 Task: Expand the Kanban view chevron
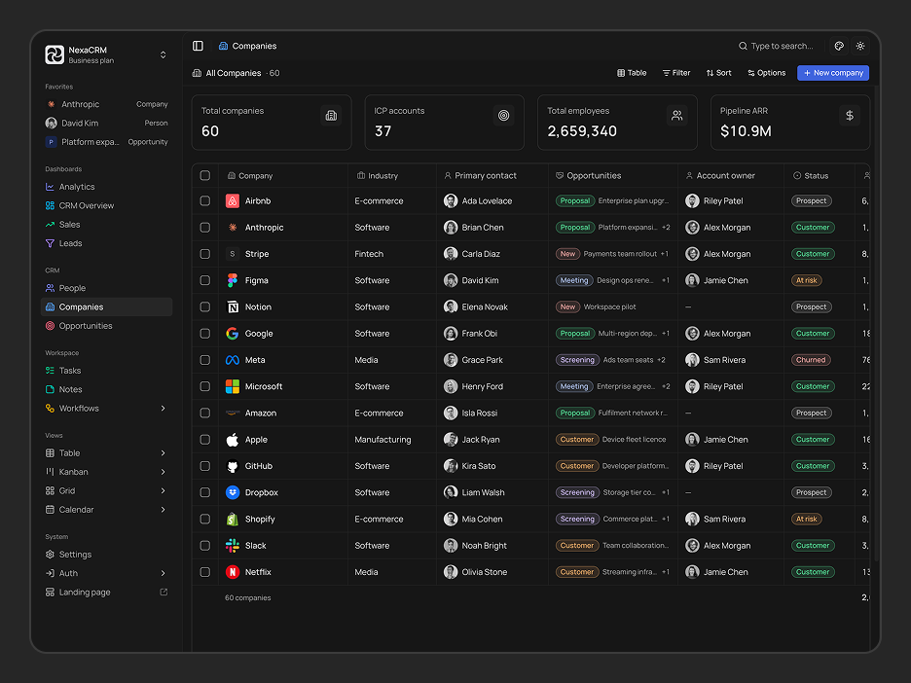click(164, 472)
